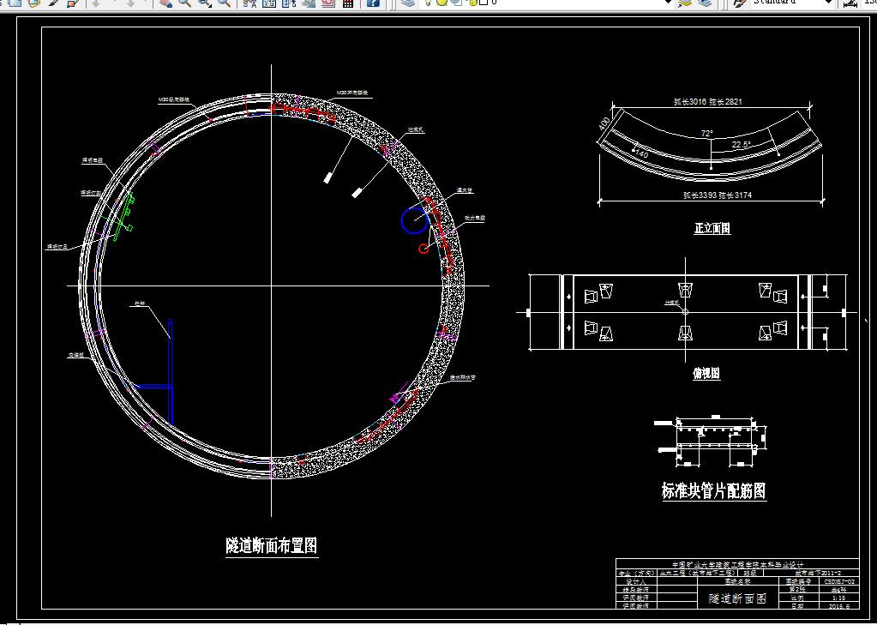Viewport: 877px width, 625px height.
Task: Click the class text 城市地下2011-2
Action: (x=818, y=573)
